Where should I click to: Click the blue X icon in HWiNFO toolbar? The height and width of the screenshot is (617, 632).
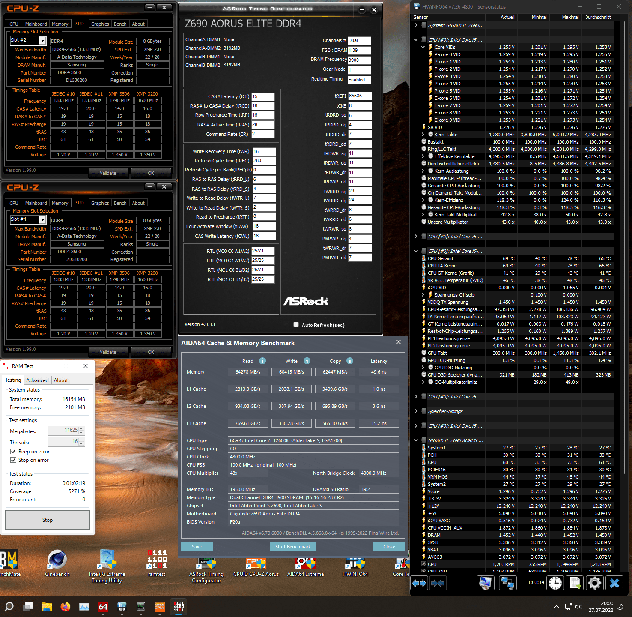point(614,583)
